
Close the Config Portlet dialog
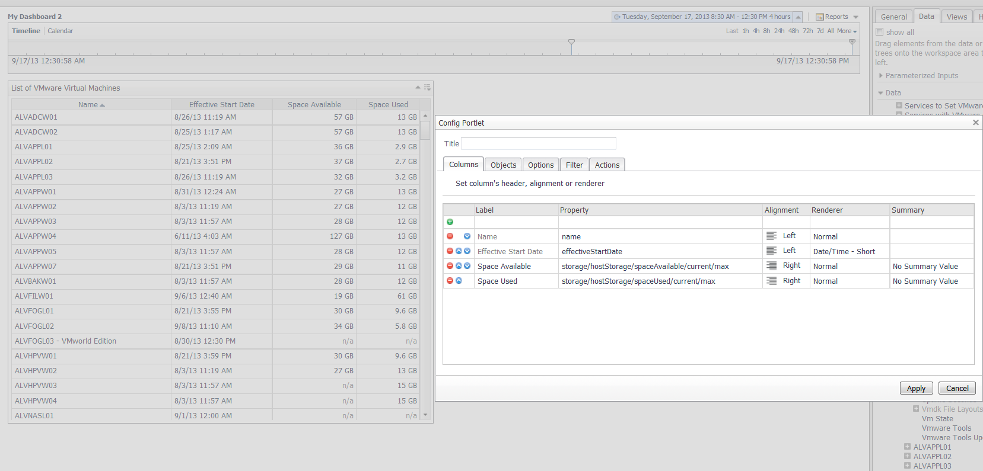point(976,123)
